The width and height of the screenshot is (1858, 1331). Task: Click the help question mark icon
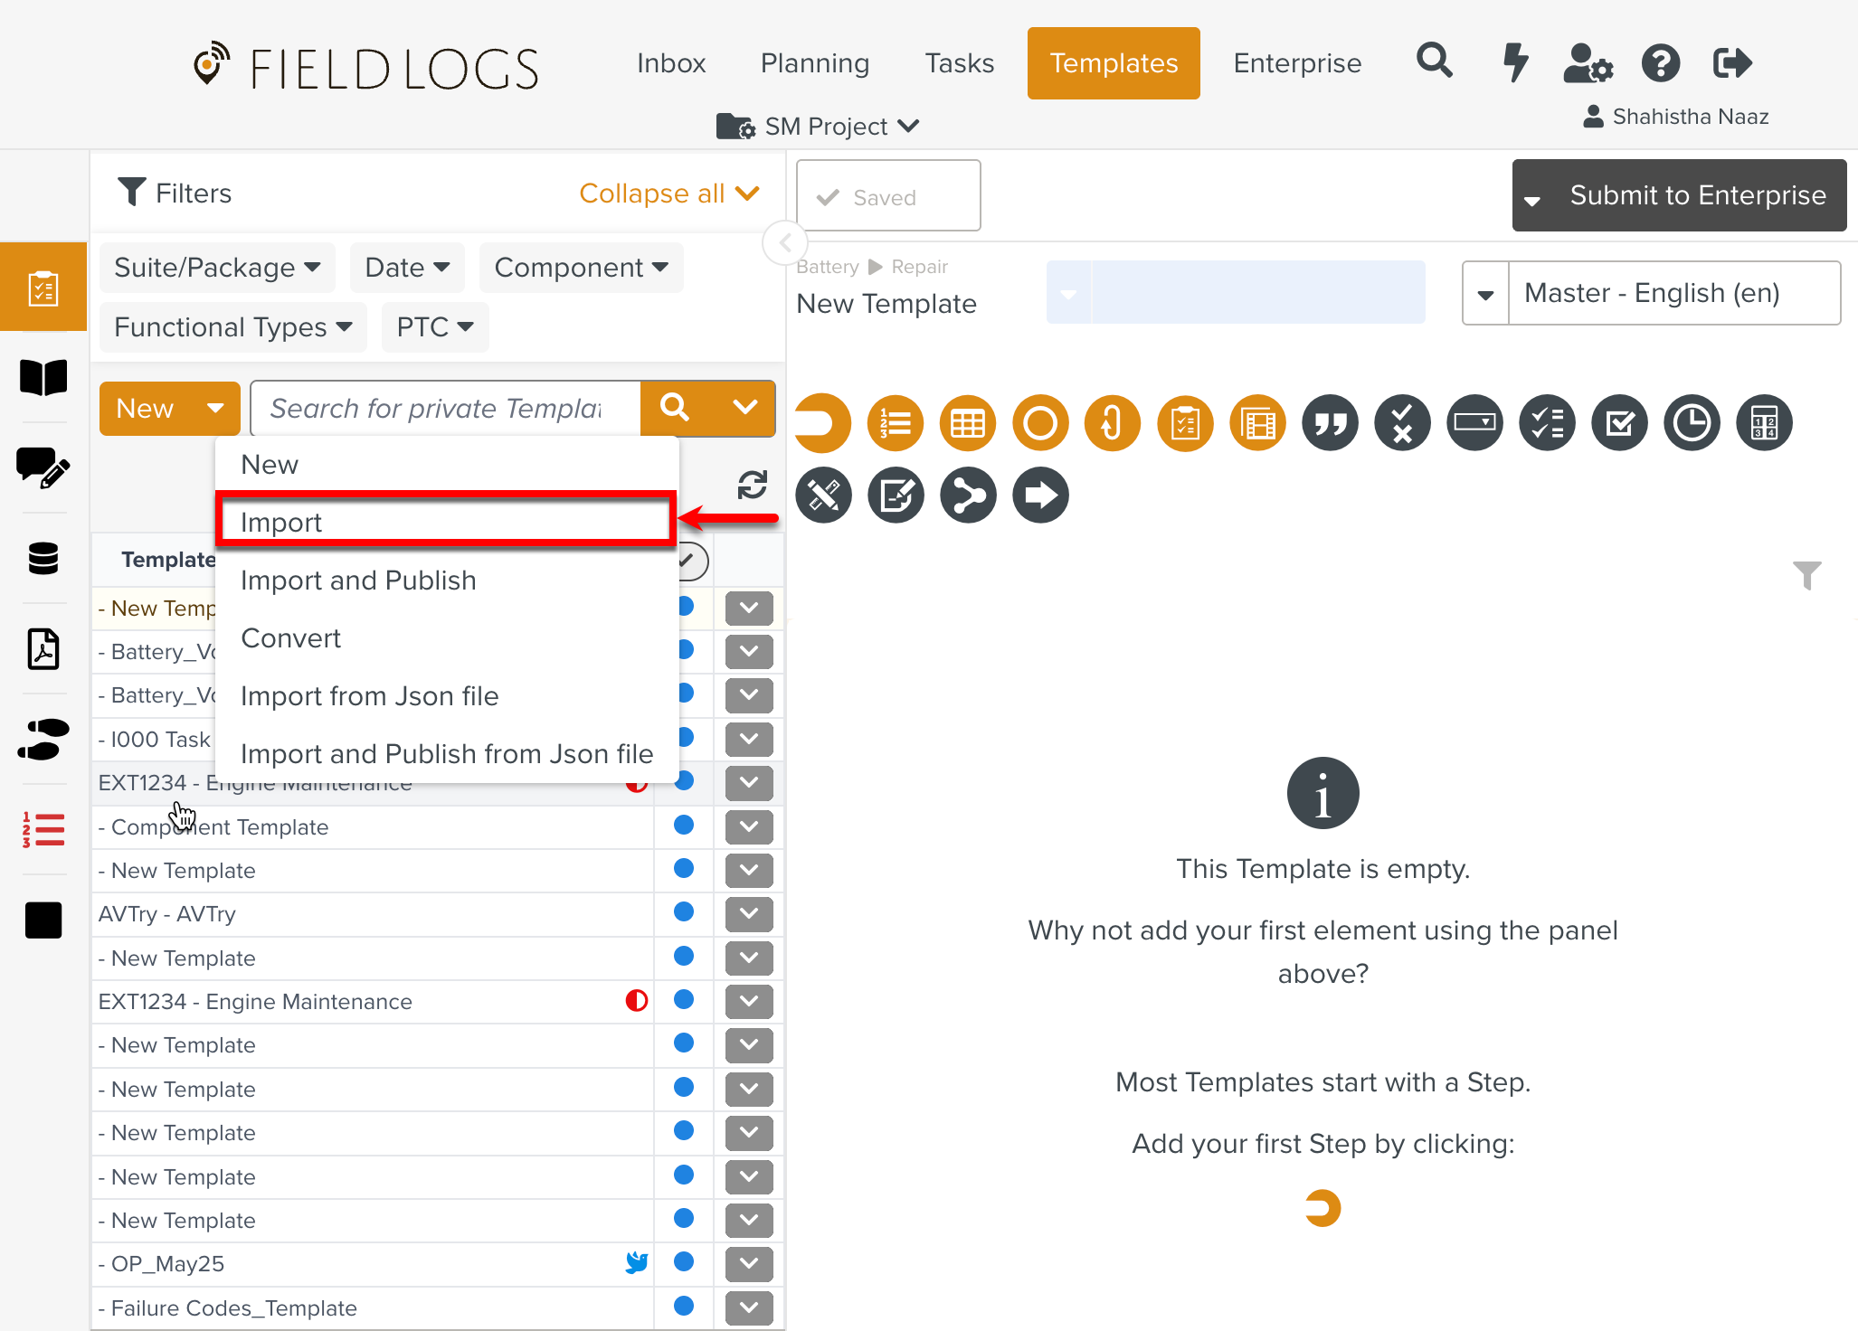tap(1660, 62)
